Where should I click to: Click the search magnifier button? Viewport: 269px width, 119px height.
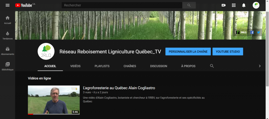(x=189, y=5)
